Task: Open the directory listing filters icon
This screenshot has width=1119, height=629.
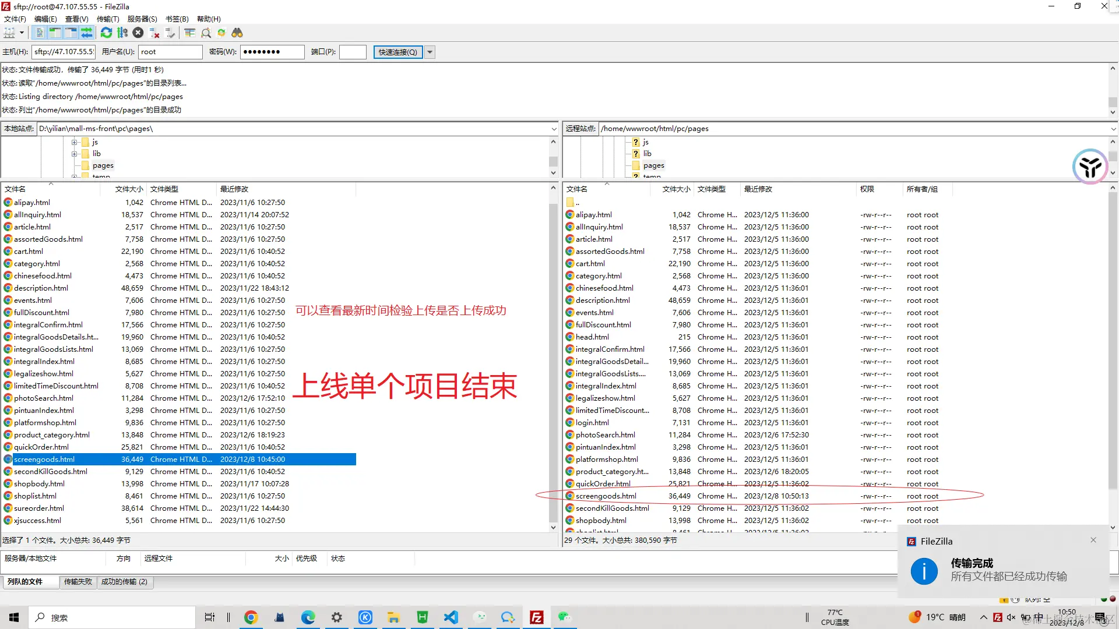Action: point(190,33)
